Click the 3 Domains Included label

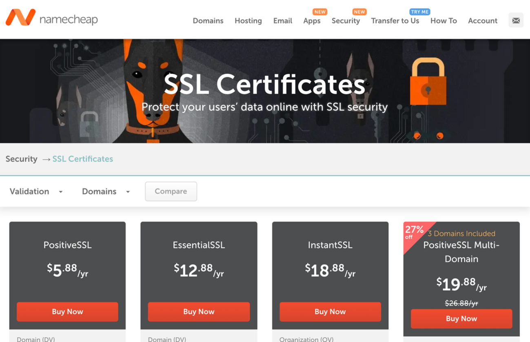[x=461, y=234]
